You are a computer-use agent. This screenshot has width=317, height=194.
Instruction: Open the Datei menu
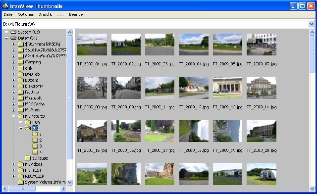coord(8,14)
